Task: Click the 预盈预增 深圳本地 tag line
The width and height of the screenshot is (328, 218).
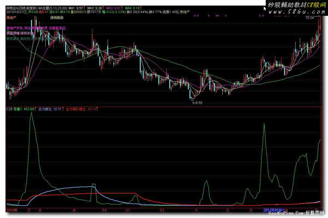Action: pos(20,33)
